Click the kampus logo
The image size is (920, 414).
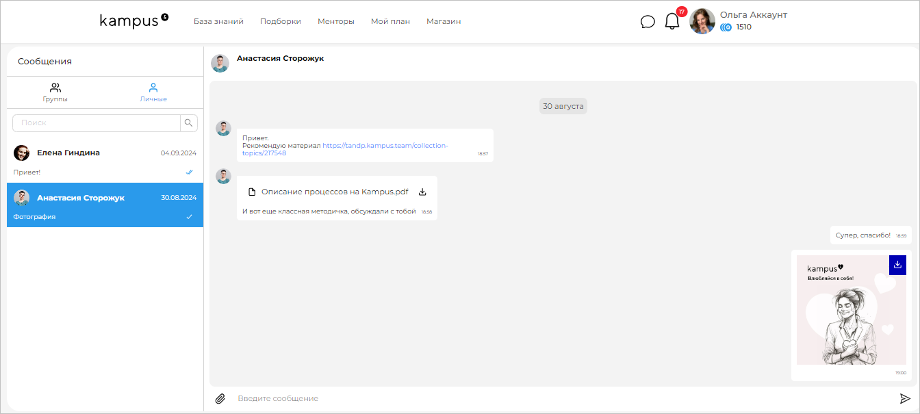click(133, 21)
